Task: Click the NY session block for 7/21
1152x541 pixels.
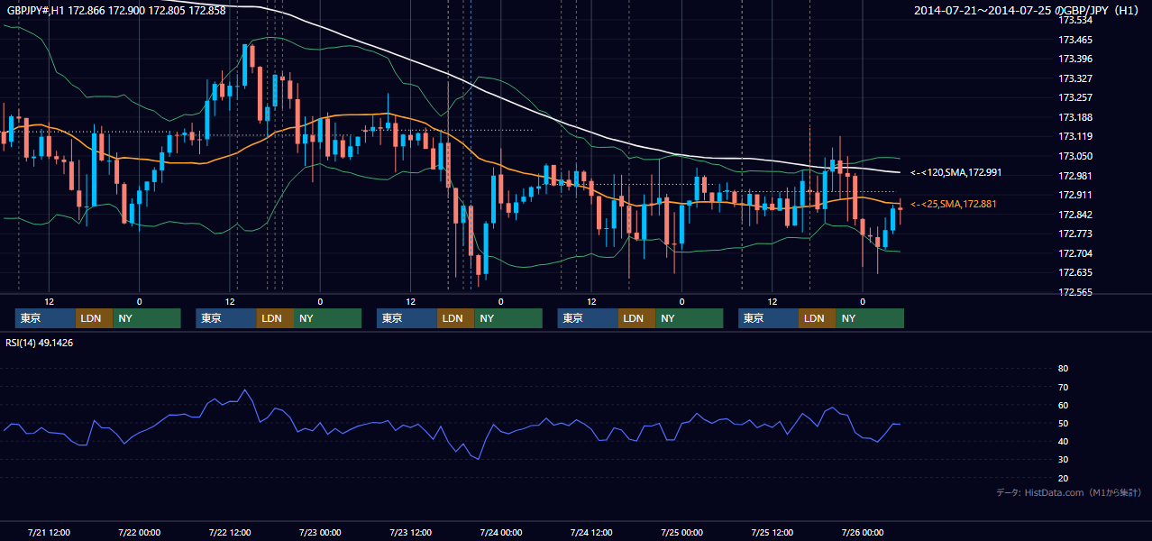Action: click(x=147, y=318)
